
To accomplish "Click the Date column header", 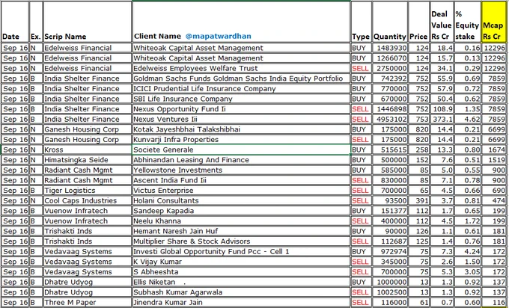I will pos(15,22).
